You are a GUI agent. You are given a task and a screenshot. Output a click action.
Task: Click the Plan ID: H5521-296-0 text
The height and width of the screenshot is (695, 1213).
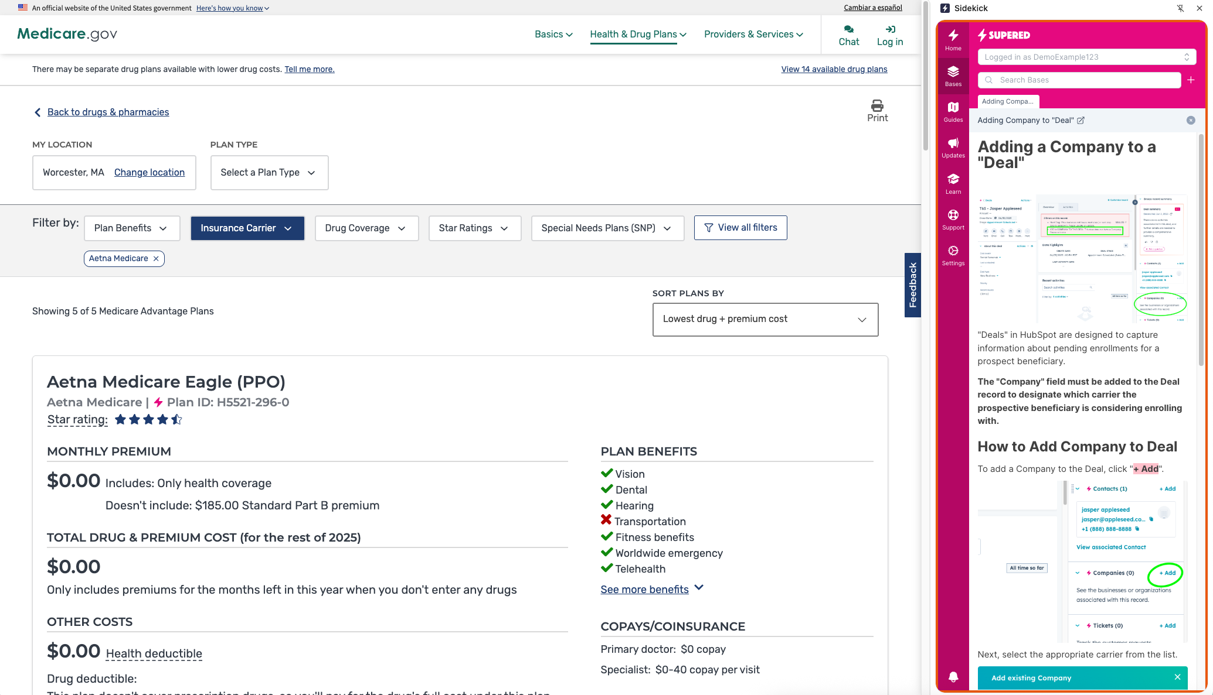(x=228, y=402)
